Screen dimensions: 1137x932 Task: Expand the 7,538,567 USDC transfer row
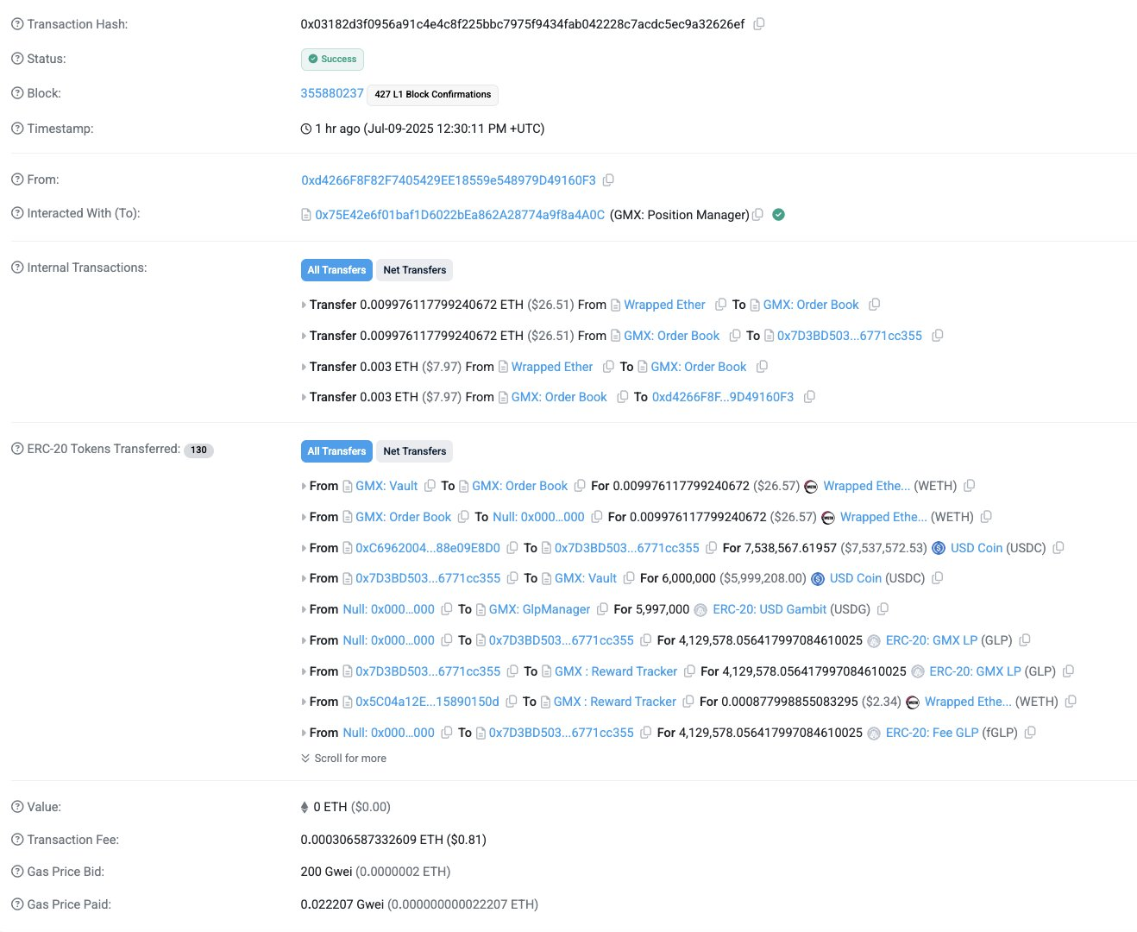click(304, 549)
